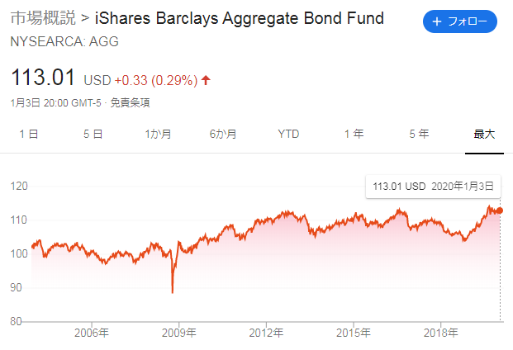The height and width of the screenshot is (350, 513).
Task: Switch to the 1か月 range tab
Action: tap(158, 134)
